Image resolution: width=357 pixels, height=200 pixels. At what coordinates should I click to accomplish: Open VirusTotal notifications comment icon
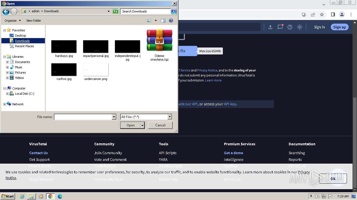[280, 27]
